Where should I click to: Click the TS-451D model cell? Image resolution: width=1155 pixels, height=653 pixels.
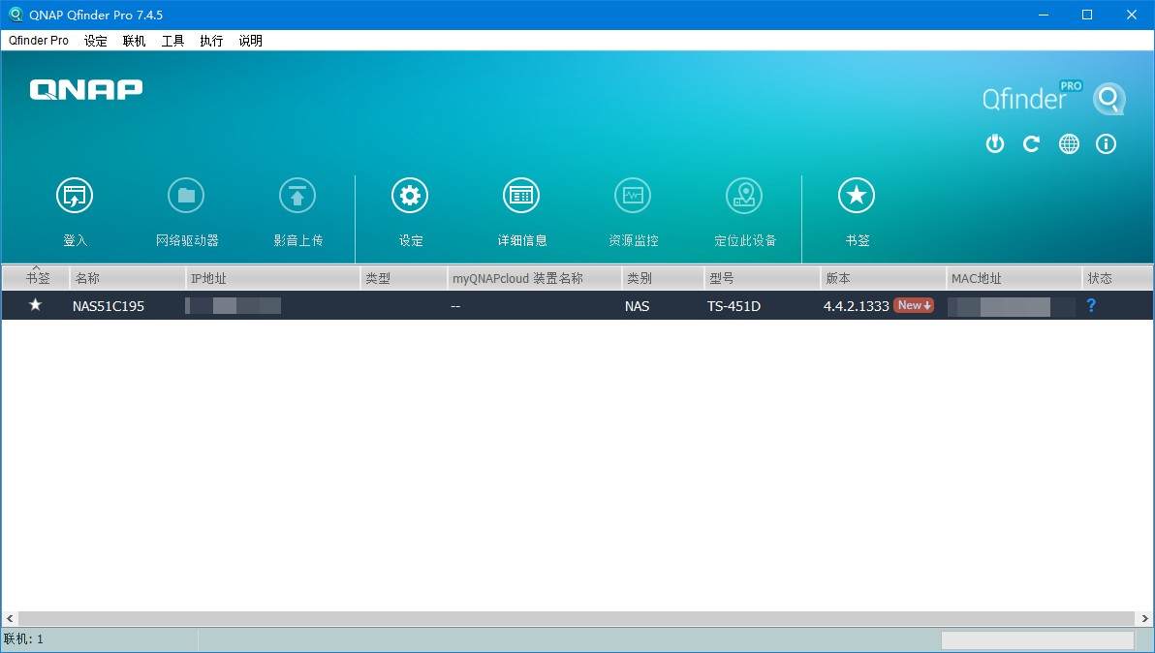pyautogui.click(x=734, y=306)
